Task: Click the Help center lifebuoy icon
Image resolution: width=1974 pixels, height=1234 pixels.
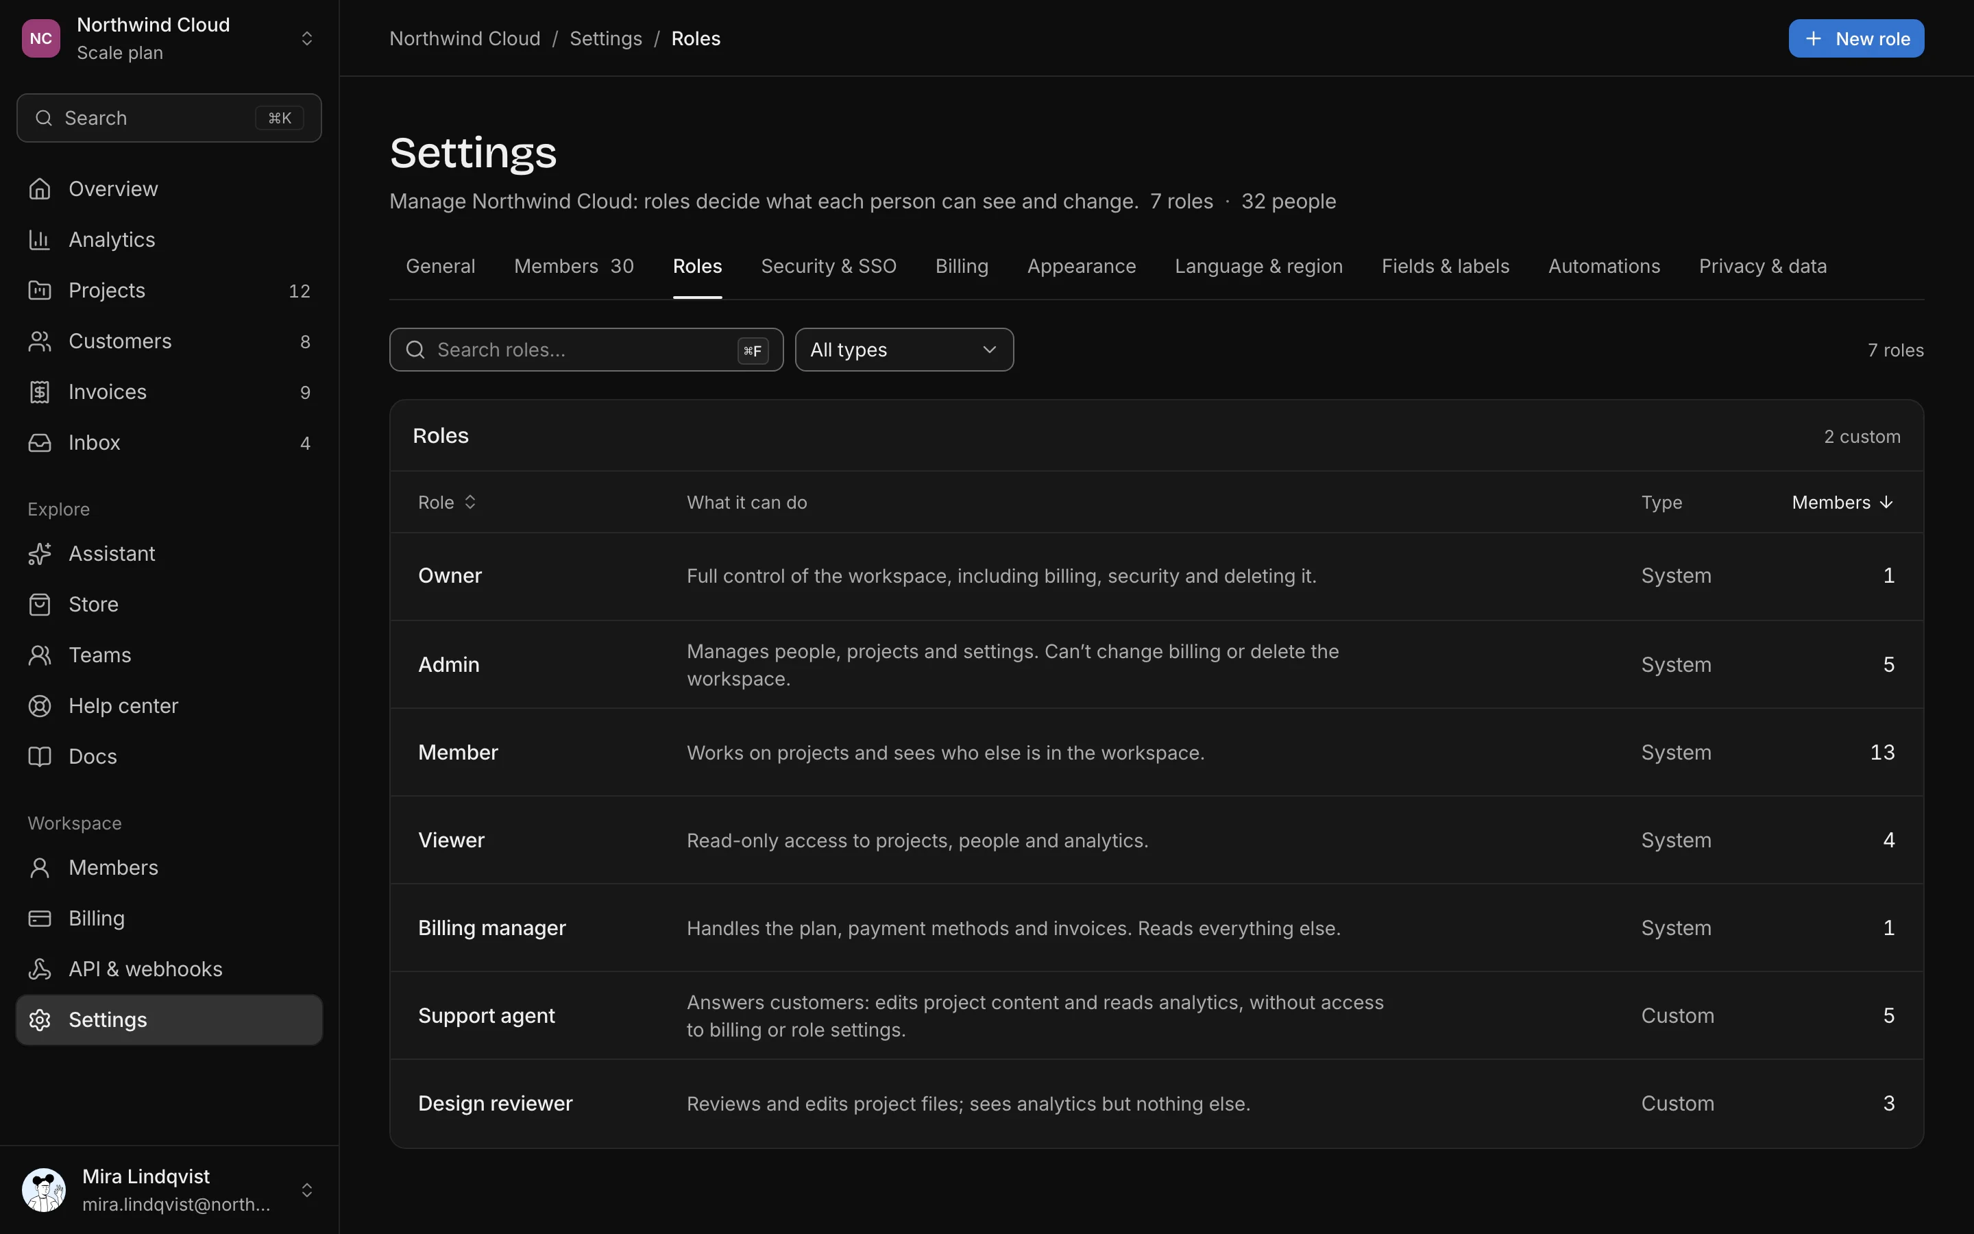Action: pyautogui.click(x=39, y=706)
